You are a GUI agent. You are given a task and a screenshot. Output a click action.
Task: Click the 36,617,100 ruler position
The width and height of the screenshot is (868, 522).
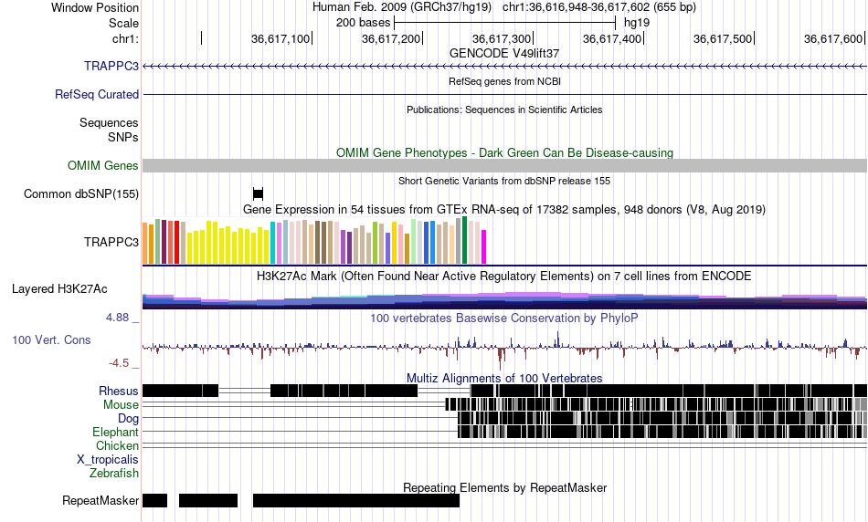pyautogui.click(x=281, y=38)
